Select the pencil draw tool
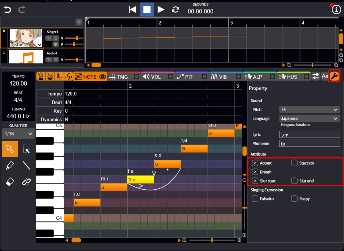Viewport: 344px width, 251px height. [x=10, y=165]
